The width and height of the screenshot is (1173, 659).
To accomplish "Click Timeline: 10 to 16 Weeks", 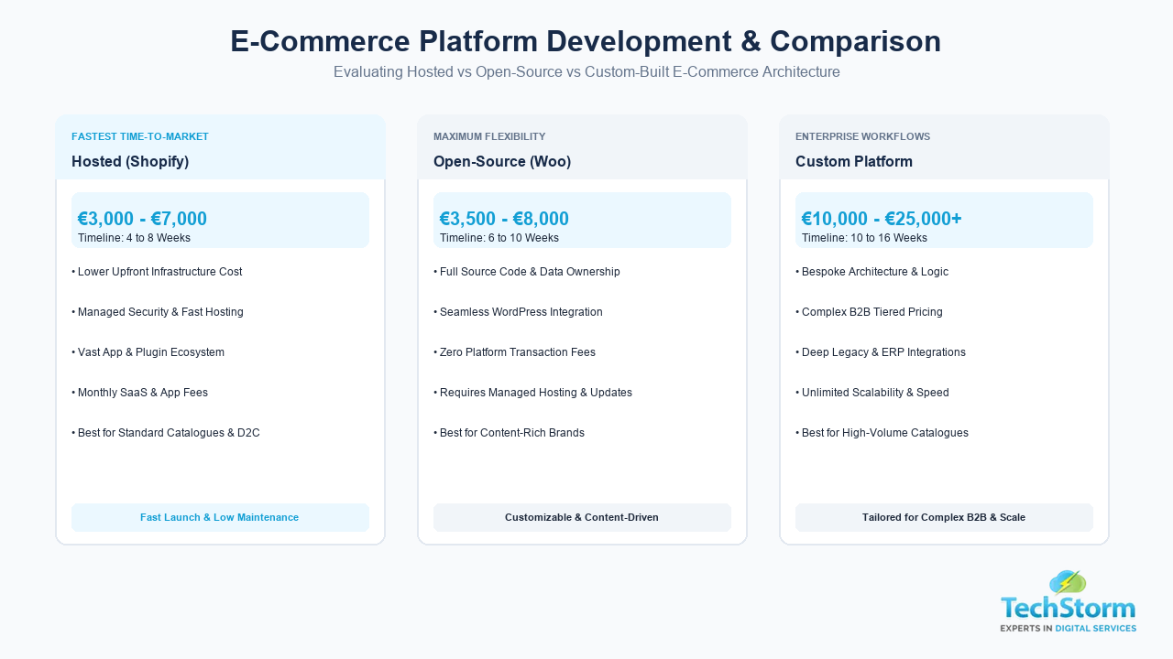I will (864, 238).
